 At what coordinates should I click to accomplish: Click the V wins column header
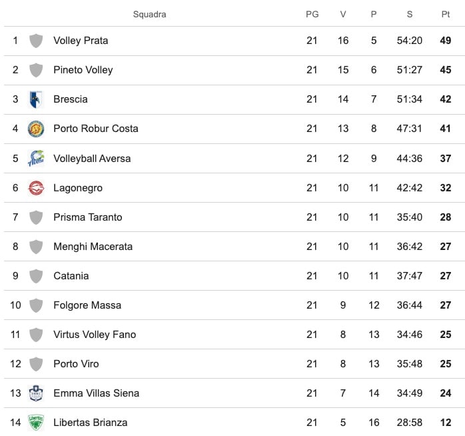[343, 14]
